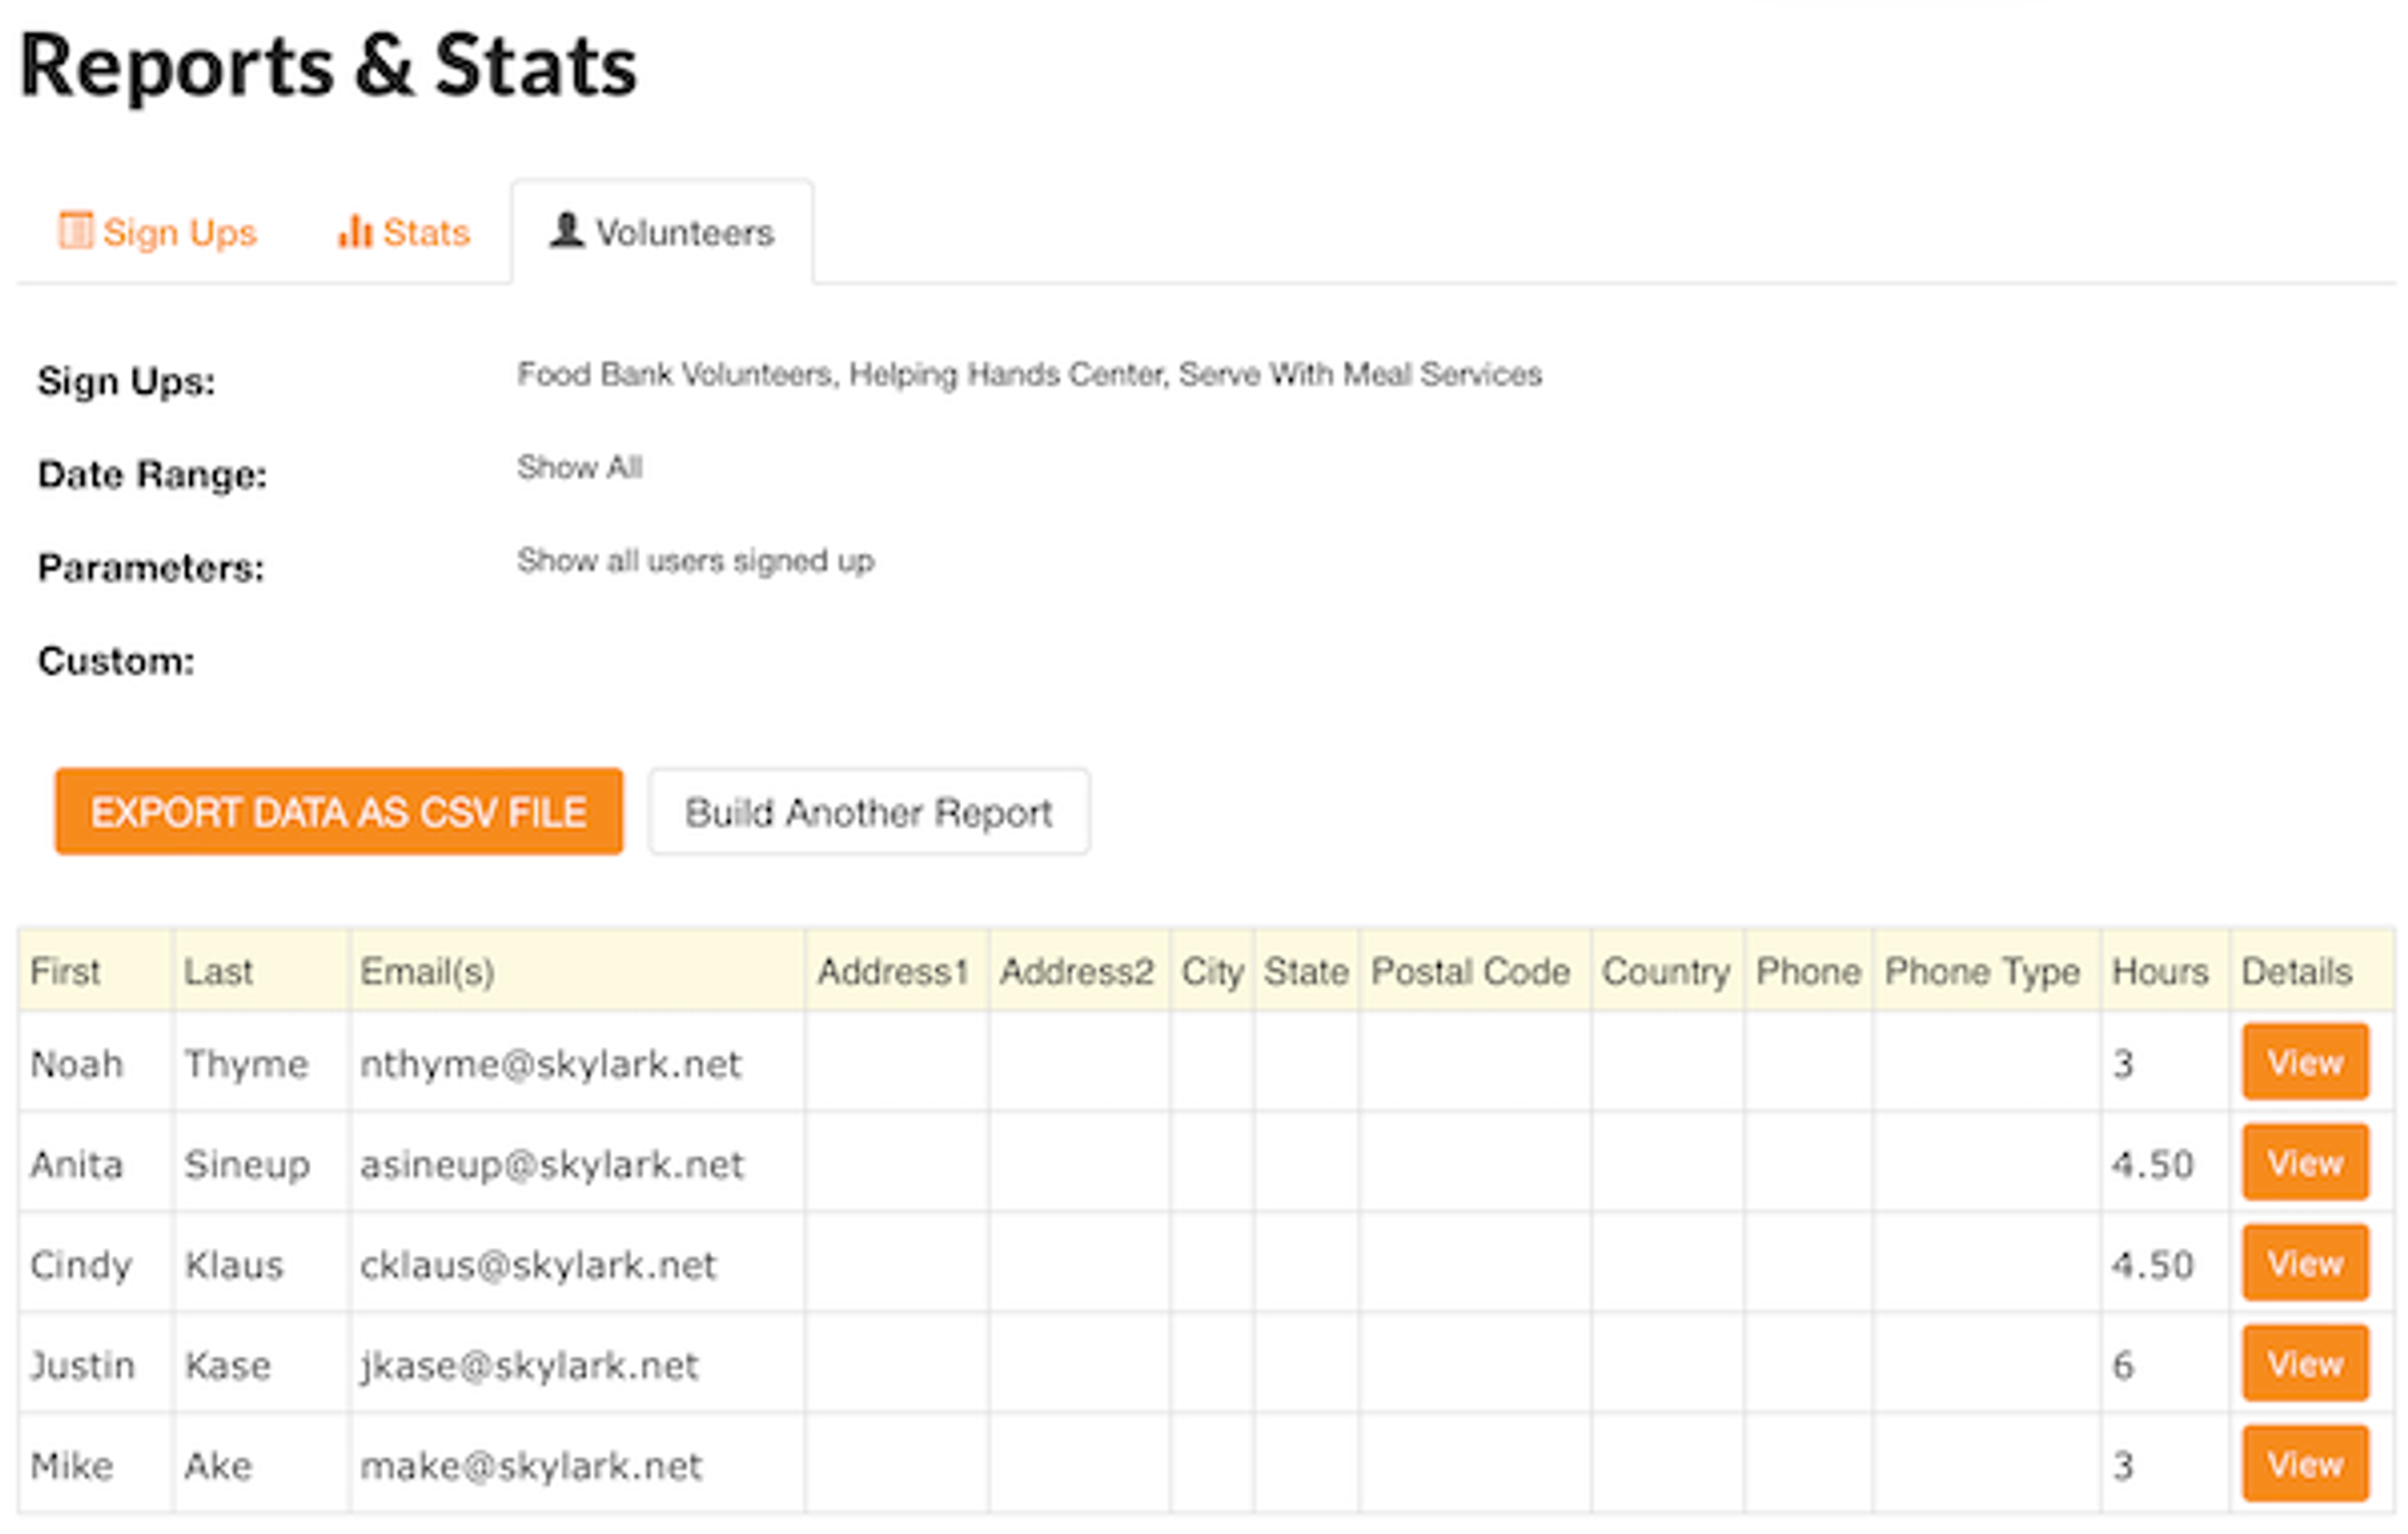Click the Last name column header
Screen dimensions: 2408x1534
click(x=218, y=971)
